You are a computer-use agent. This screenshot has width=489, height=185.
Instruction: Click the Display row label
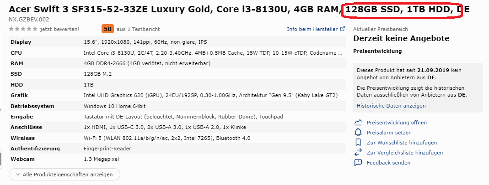(x=21, y=42)
